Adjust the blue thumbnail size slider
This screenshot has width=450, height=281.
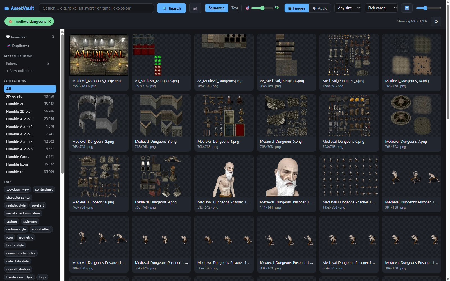[428, 8]
